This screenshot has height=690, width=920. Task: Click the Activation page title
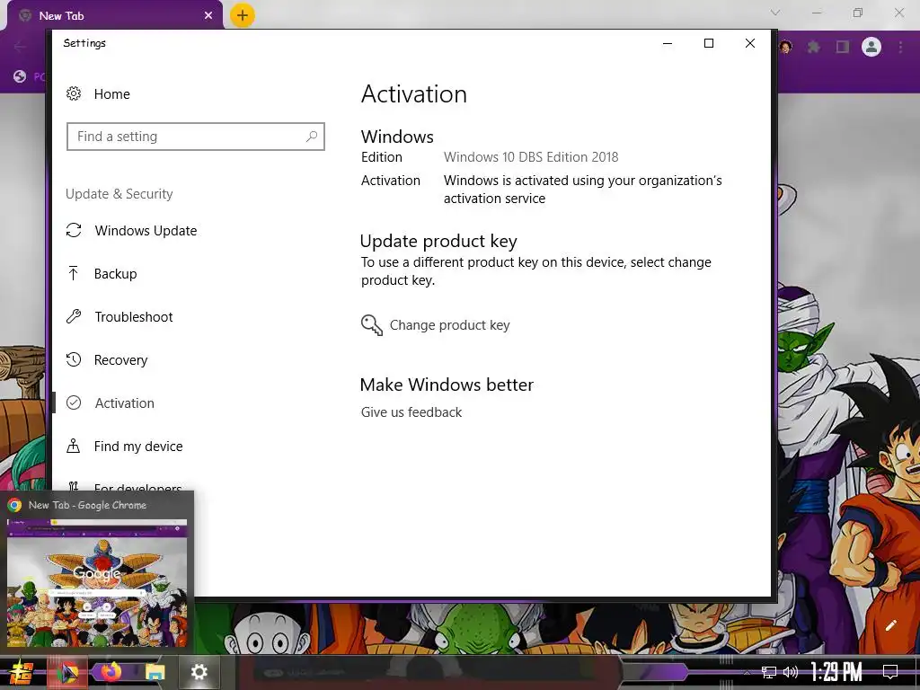coord(413,94)
